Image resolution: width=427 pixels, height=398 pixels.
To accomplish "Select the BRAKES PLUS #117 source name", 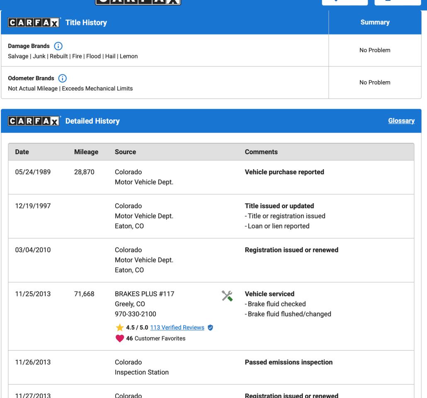I will 144,294.
